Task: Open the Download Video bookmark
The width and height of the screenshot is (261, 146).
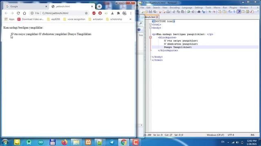Action: [31, 19]
